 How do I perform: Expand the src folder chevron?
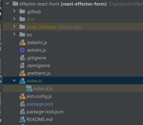click(14, 34)
